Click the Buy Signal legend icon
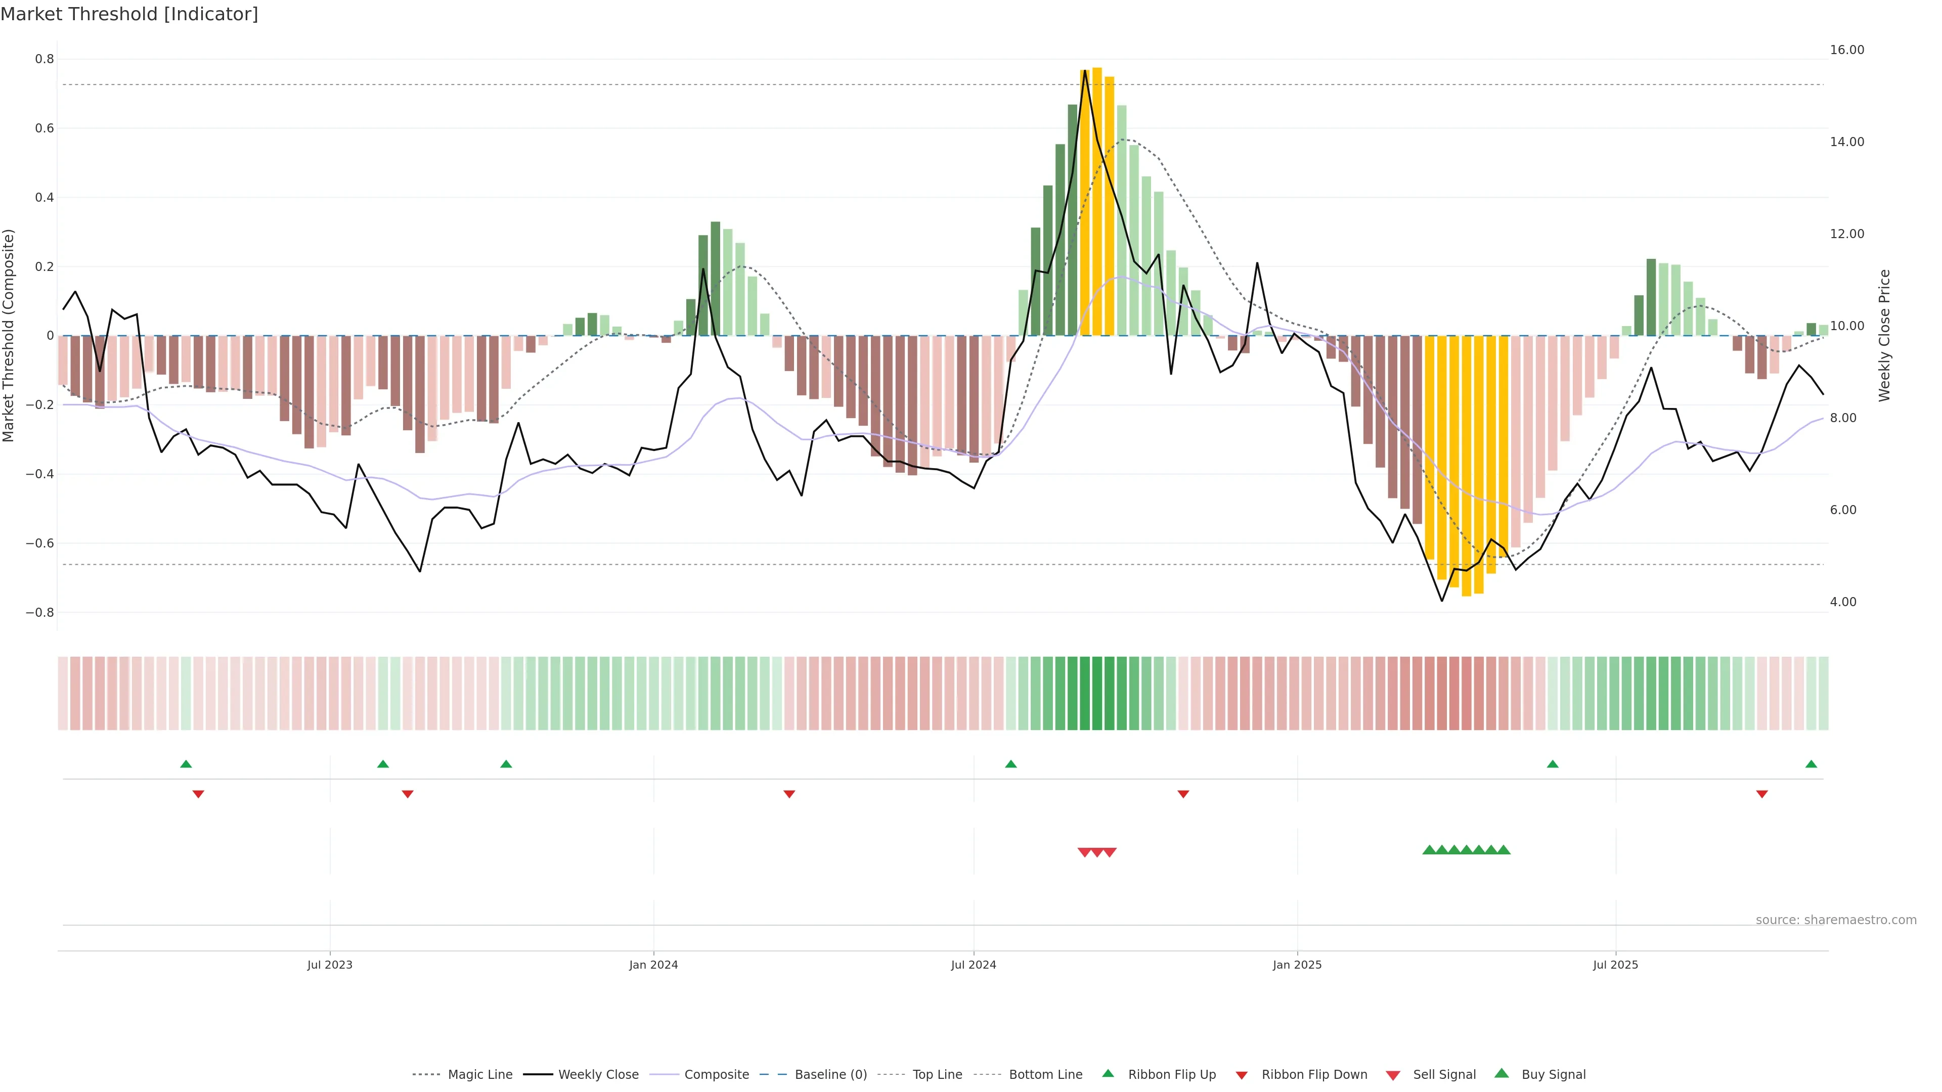Screen dimensions: 1942x1092 click(x=1502, y=1073)
